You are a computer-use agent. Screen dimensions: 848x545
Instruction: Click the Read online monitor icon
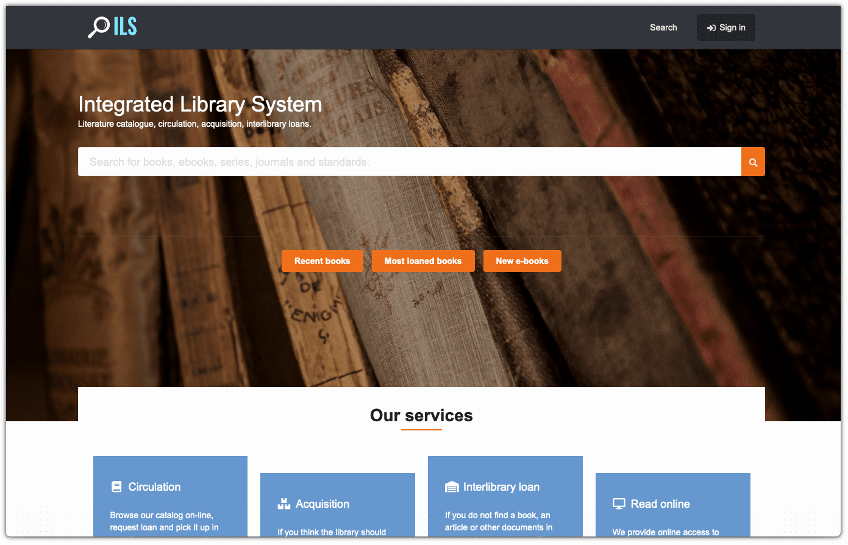(619, 503)
